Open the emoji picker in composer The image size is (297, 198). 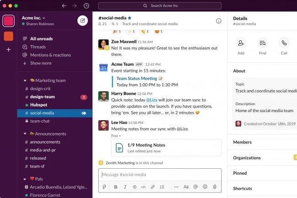point(205,187)
